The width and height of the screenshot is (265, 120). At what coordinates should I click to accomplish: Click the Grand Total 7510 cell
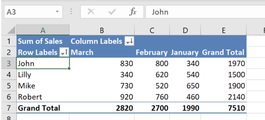click(x=224, y=108)
